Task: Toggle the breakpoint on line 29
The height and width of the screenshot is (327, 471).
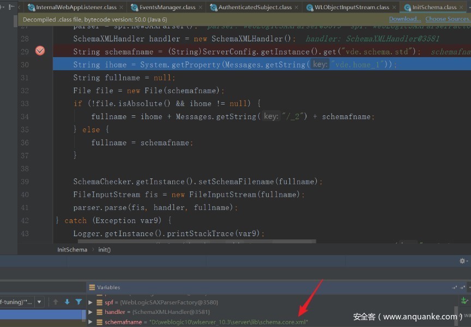Action: click(x=40, y=51)
